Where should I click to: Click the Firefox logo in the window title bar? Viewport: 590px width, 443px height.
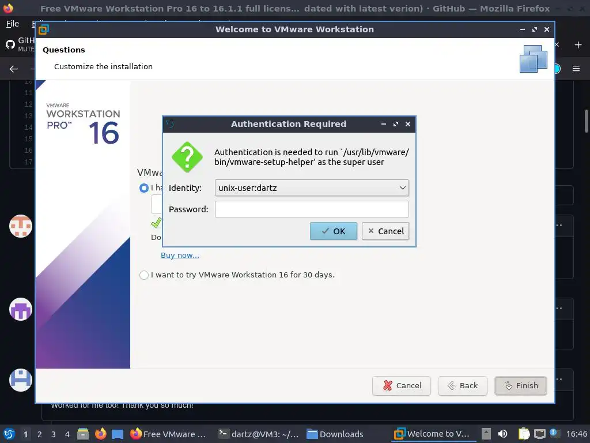pos(8,8)
